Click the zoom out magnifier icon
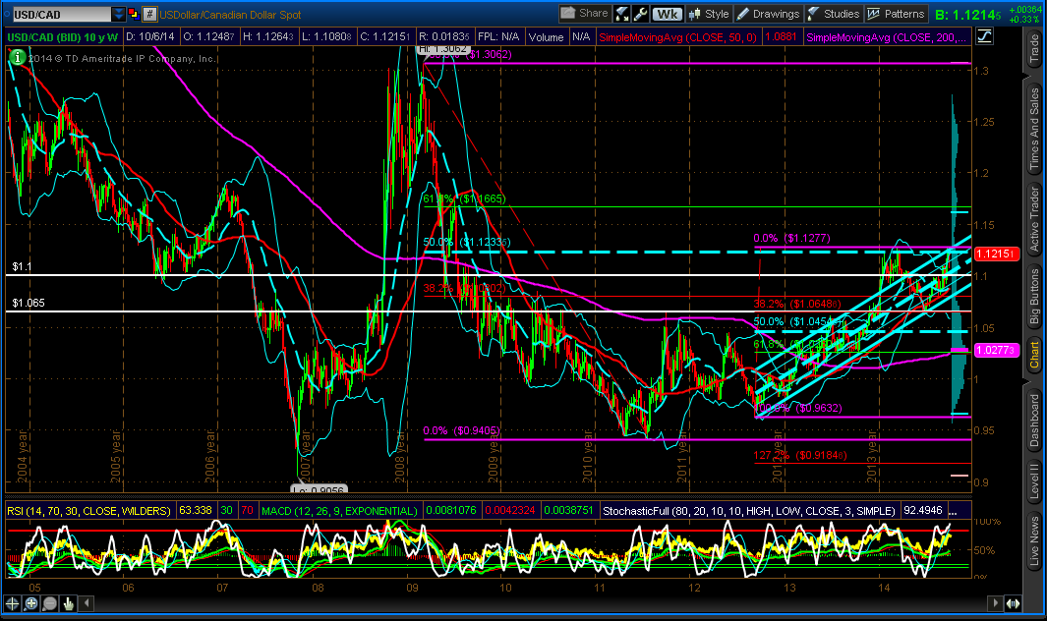Viewport: 1047px width, 621px height. (x=49, y=603)
